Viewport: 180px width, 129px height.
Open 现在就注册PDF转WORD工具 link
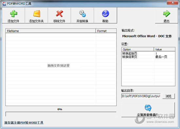click(24, 122)
